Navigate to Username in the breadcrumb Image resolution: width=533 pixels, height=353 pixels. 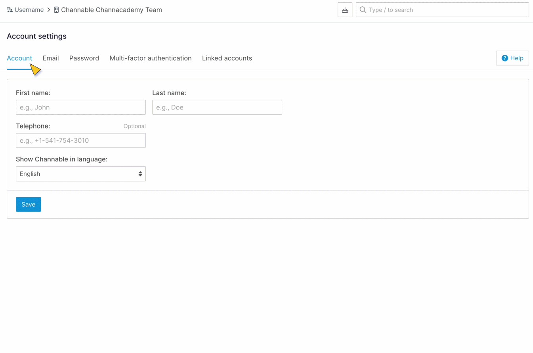(29, 10)
